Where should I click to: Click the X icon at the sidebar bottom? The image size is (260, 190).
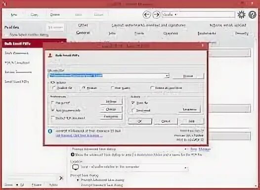point(61,178)
